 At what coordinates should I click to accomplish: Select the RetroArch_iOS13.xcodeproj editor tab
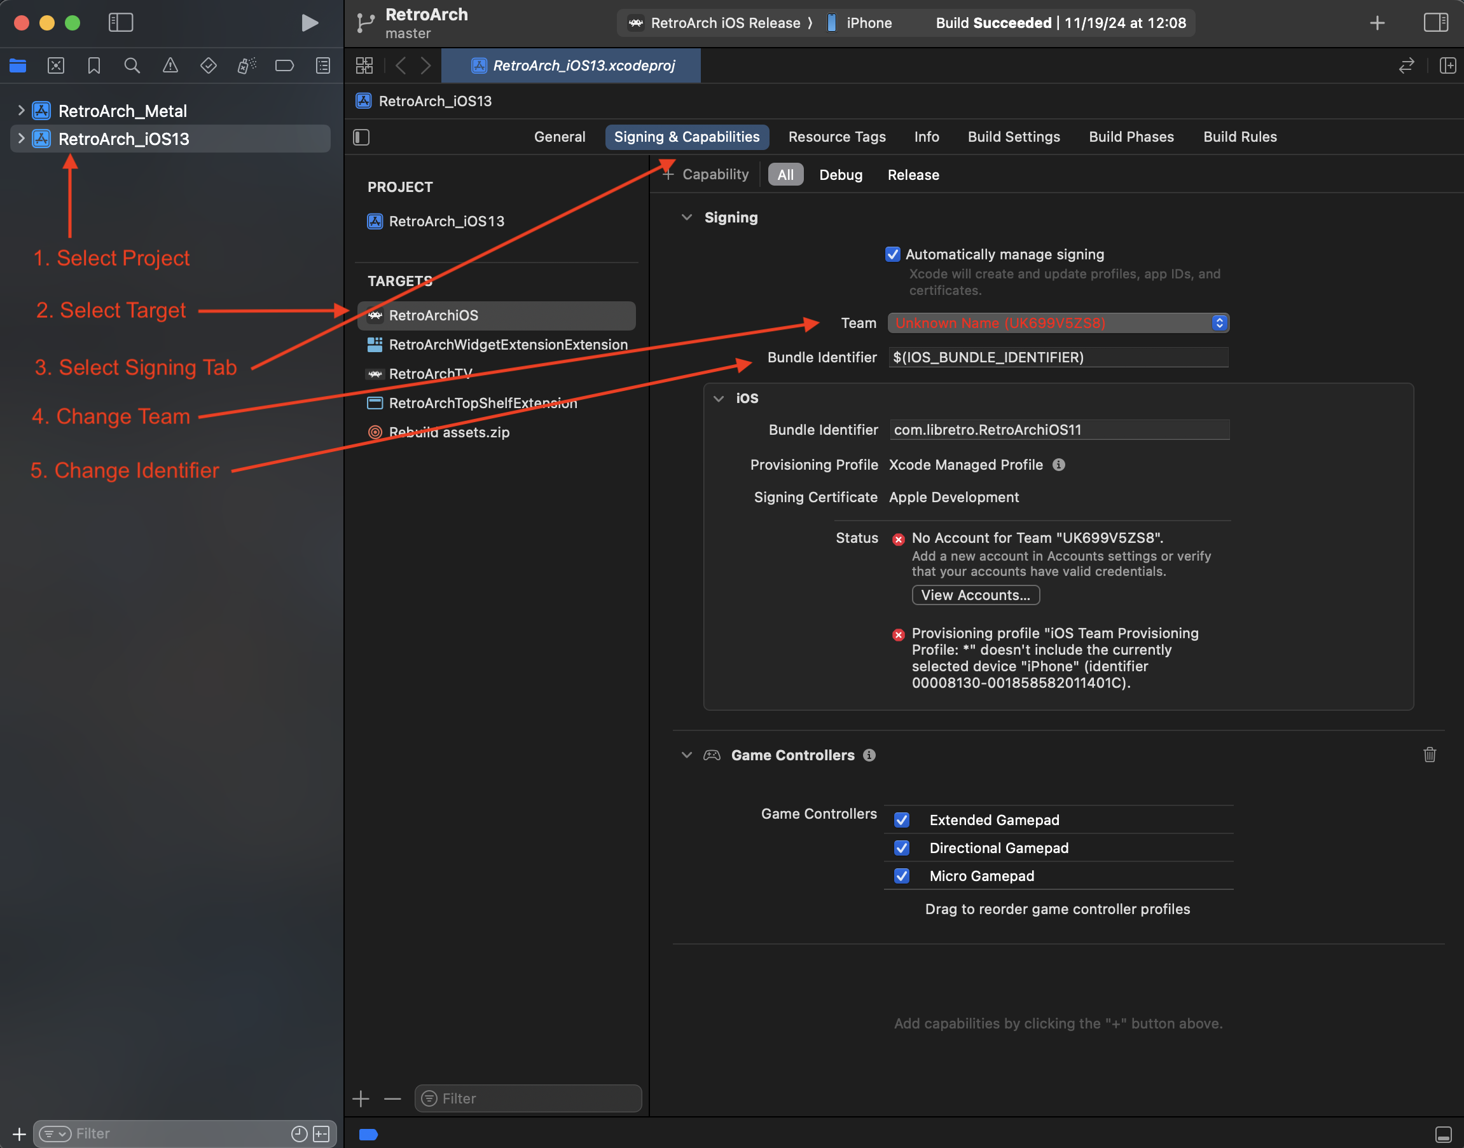click(571, 66)
